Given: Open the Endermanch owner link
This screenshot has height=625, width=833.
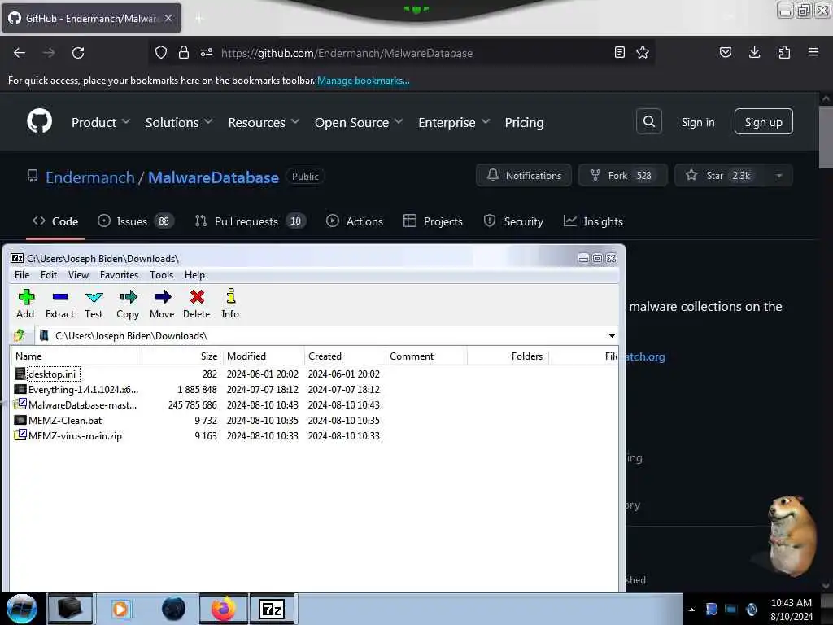Looking at the screenshot, I should (x=89, y=177).
